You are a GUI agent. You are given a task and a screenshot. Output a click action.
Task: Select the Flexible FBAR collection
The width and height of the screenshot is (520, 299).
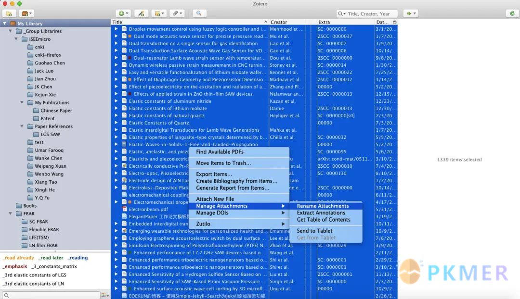point(44,229)
